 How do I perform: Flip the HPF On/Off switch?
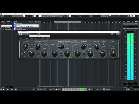[x=24, y=54]
